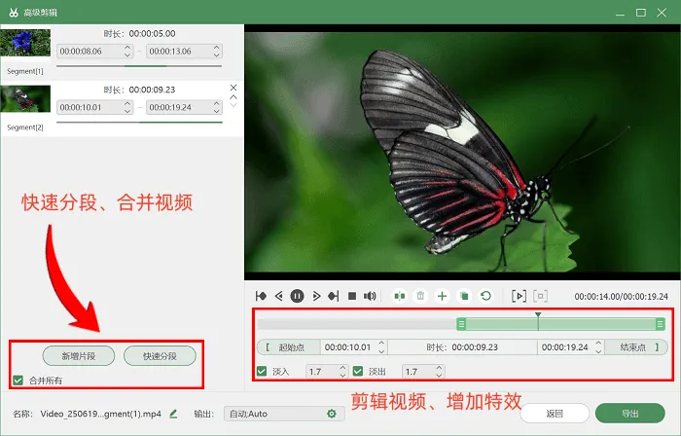The width and height of the screenshot is (681, 436).
Task: Pause video playback
Action: [297, 296]
